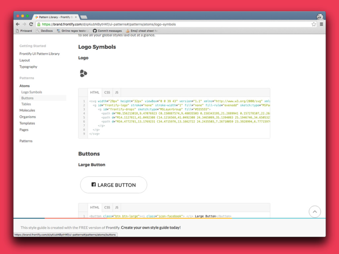Click 'Create your own style guide today!' link
Image resolution: width=339 pixels, height=254 pixels.
tap(151, 228)
